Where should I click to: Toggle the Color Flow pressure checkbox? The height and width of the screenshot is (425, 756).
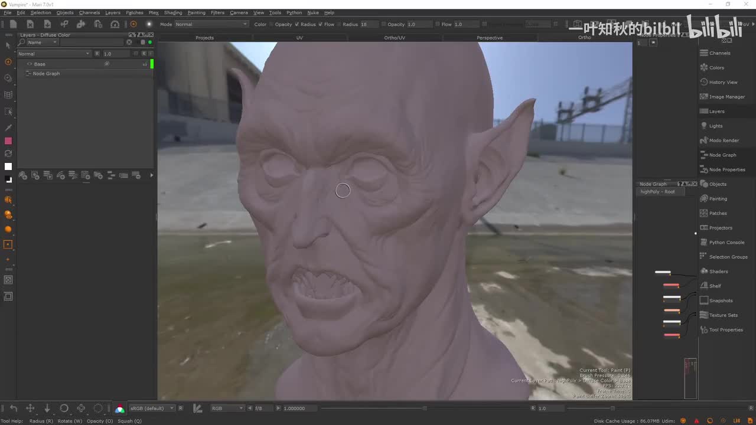(x=320, y=24)
